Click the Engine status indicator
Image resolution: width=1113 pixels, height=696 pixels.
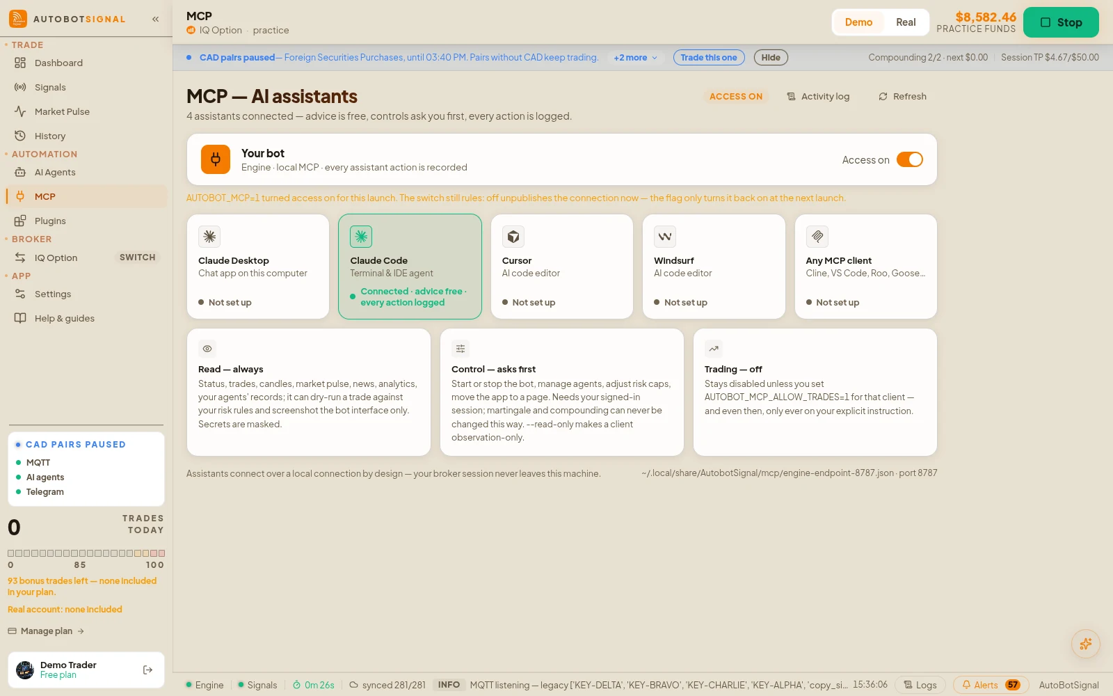(205, 685)
